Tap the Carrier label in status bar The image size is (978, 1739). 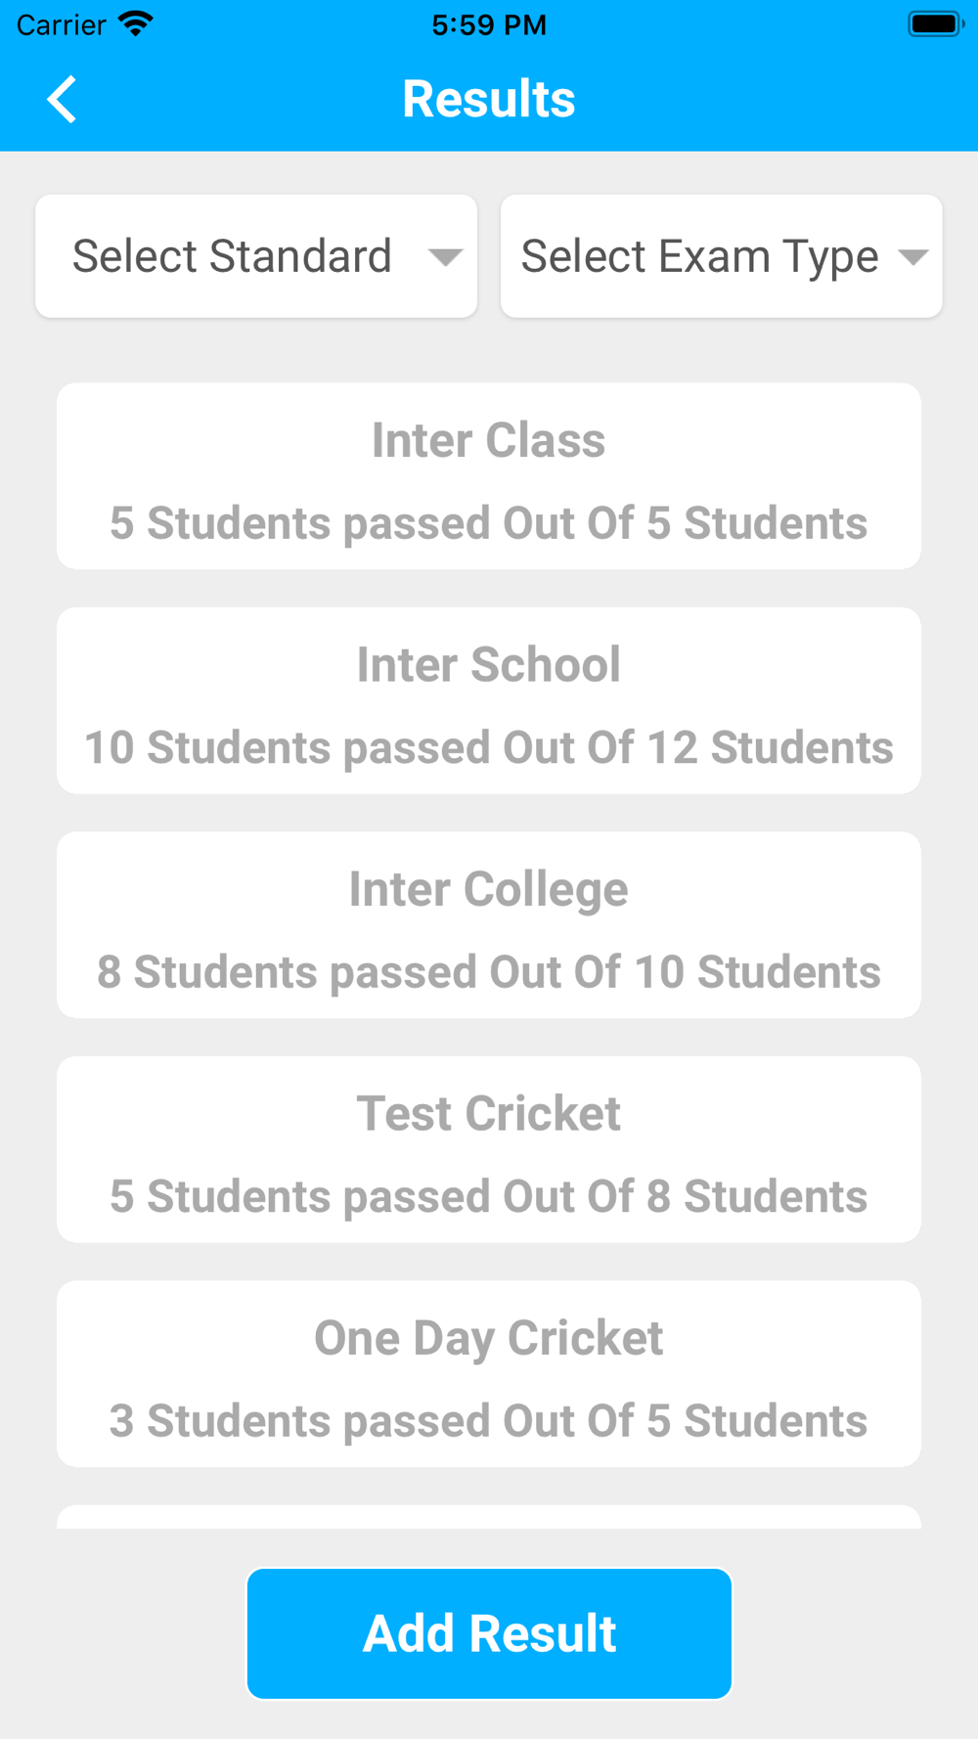point(61,24)
